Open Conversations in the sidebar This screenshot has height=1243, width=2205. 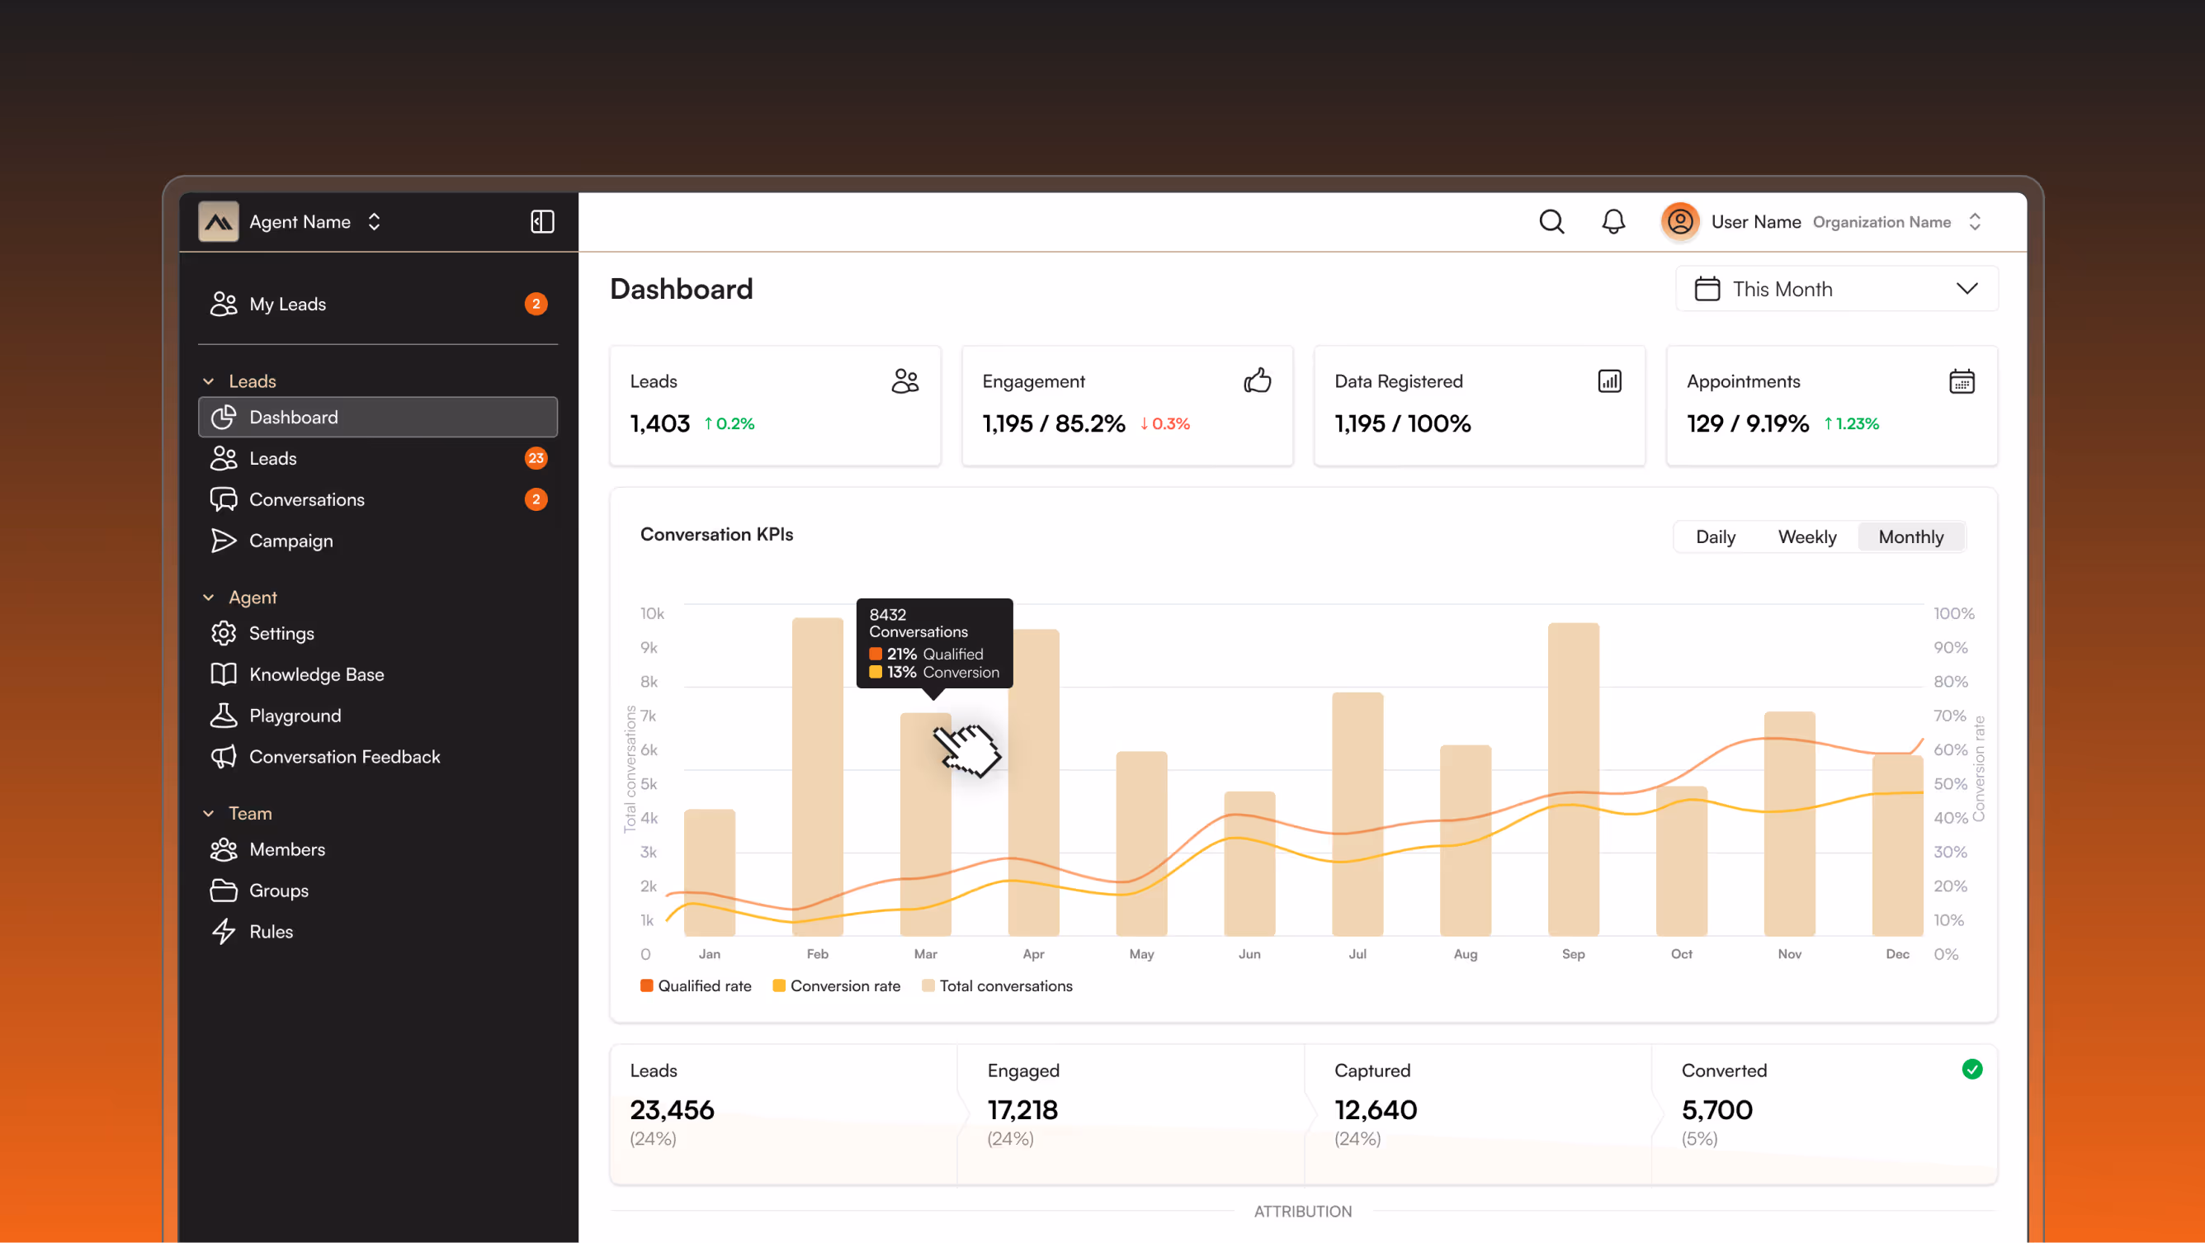click(x=305, y=499)
